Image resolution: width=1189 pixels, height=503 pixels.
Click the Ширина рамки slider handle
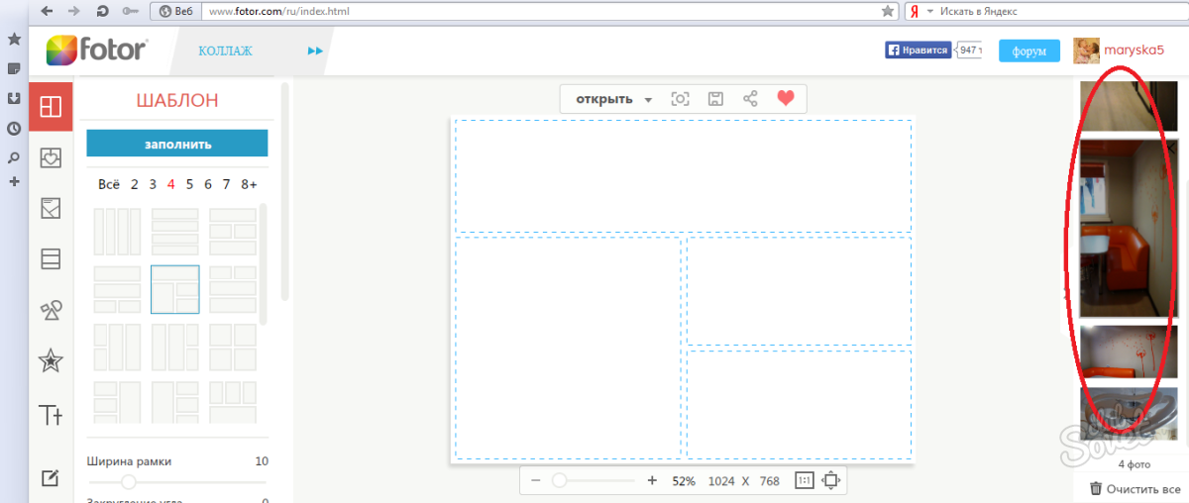click(x=128, y=481)
